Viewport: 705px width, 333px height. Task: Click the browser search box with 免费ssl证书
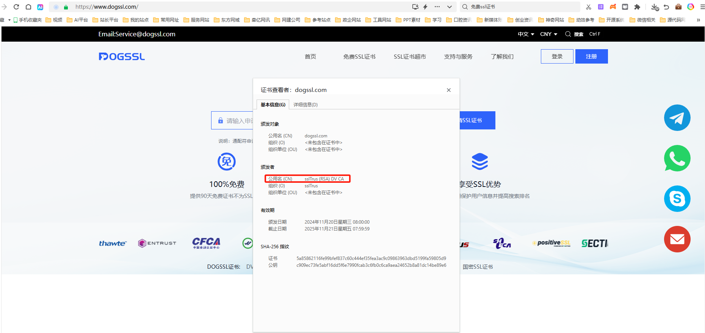tap(523, 7)
